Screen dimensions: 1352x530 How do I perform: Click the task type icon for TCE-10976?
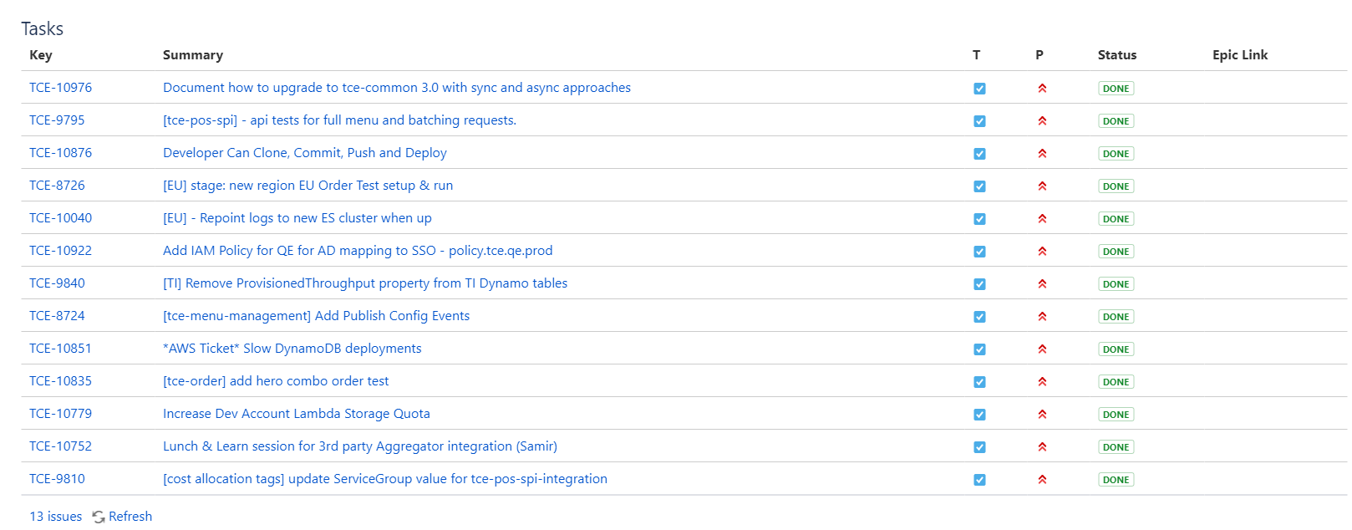coord(979,89)
